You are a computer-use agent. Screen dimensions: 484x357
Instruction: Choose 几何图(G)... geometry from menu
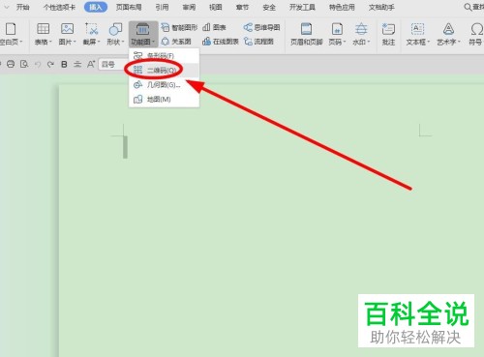pyautogui.click(x=164, y=84)
